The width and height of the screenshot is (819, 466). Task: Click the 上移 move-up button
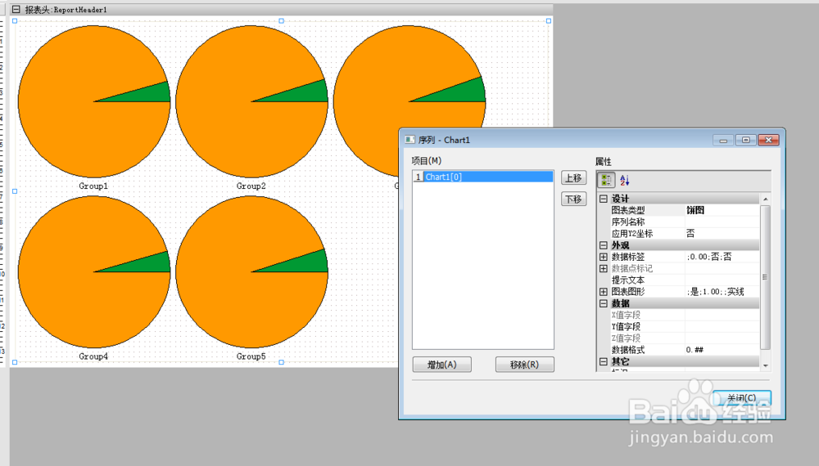pyautogui.click(x=573, y=177)
